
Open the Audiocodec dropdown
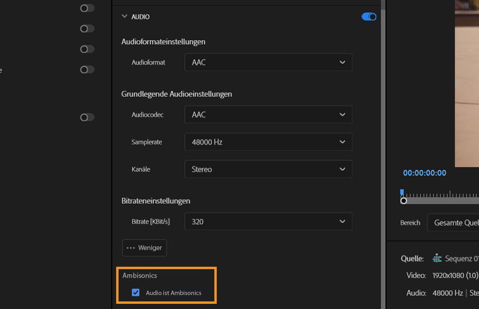pyautogui.click(x=268, y=114)
